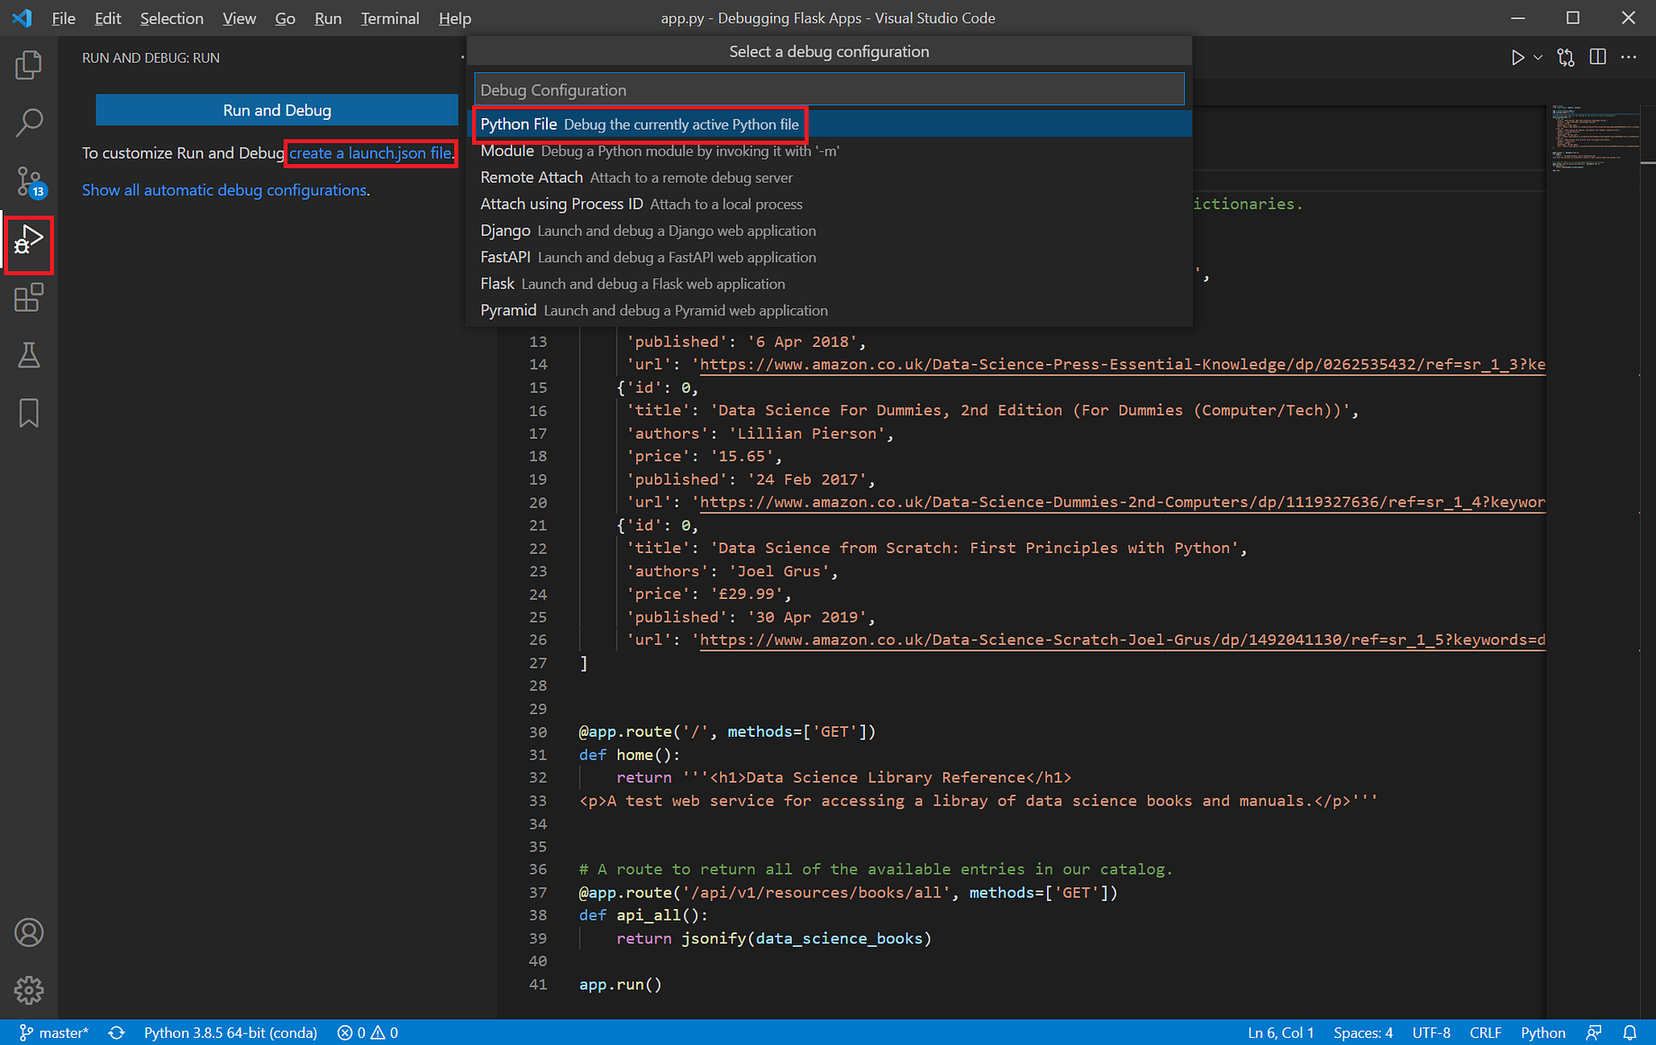Click line number 41 in gutter

(x=538, y=985)
